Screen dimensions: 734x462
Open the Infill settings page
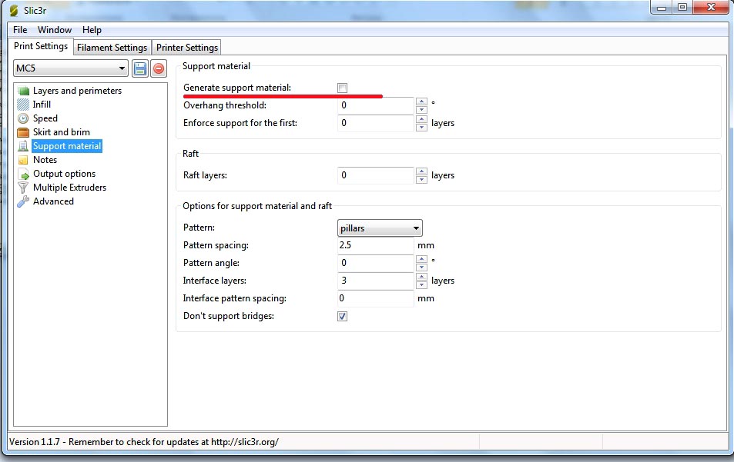coord(42,105)
